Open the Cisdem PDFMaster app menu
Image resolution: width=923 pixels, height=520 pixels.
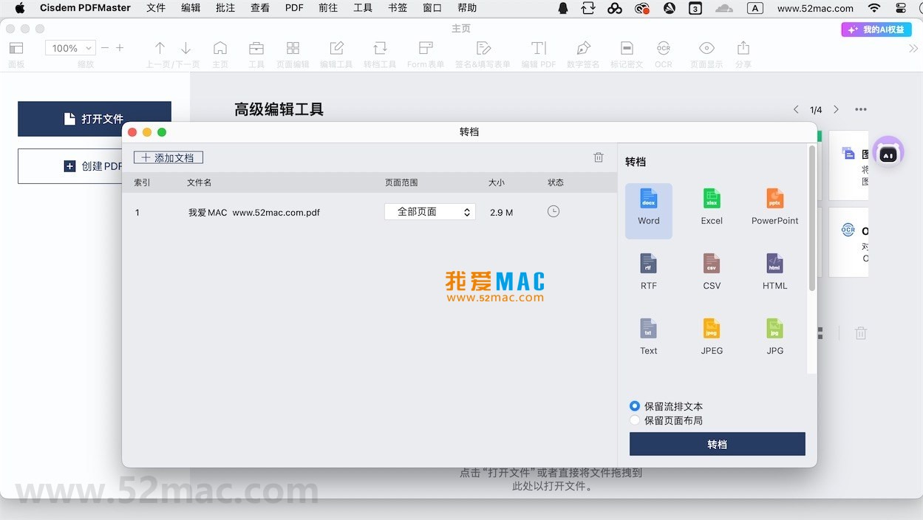point(85,8)
